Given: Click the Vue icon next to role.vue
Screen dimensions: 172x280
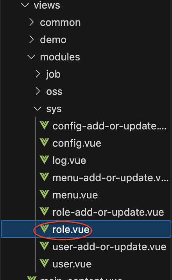Looking at the screenshot, I should (x=44, y=229).
